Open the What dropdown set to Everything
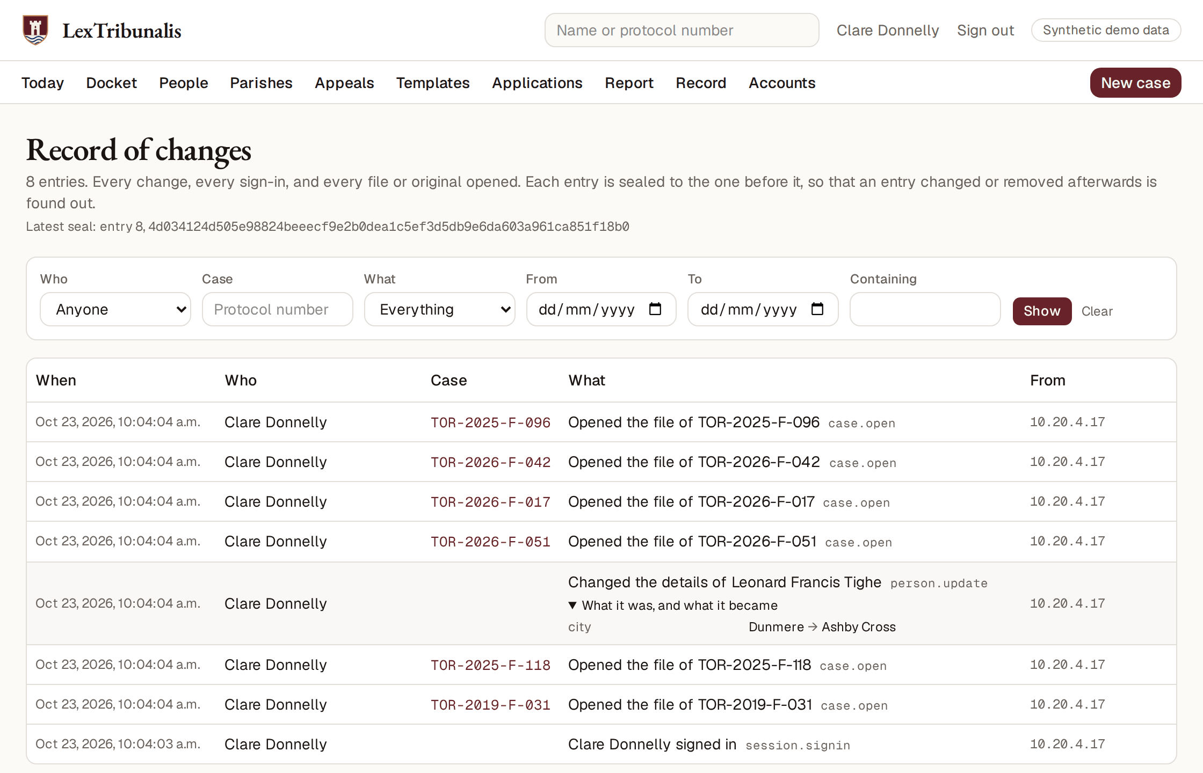Image resolution: width=1203 pixels, height=773 pixels. click(x=440, y=309)
